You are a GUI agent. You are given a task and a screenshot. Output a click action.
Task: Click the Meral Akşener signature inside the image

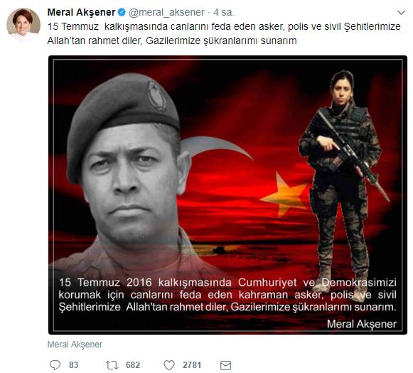point(362,324)
